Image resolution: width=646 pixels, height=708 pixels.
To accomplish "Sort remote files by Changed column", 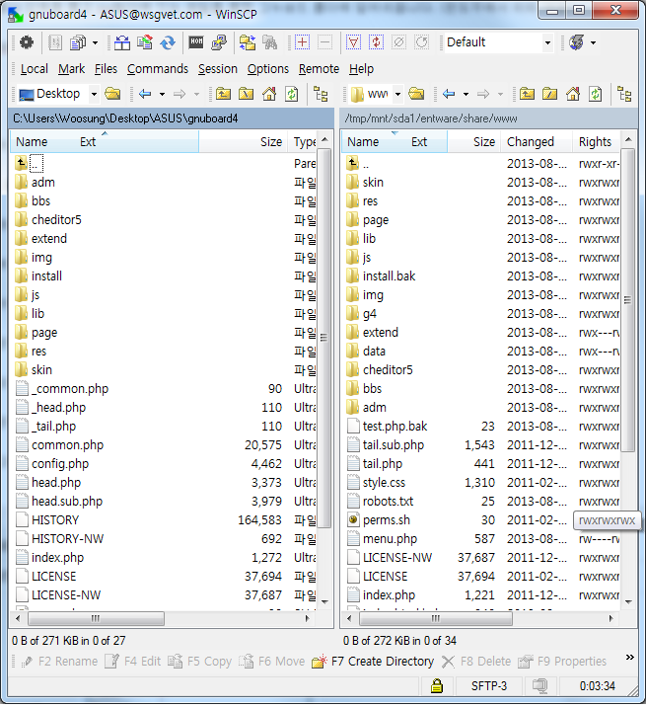I will (x=531, y=142).
